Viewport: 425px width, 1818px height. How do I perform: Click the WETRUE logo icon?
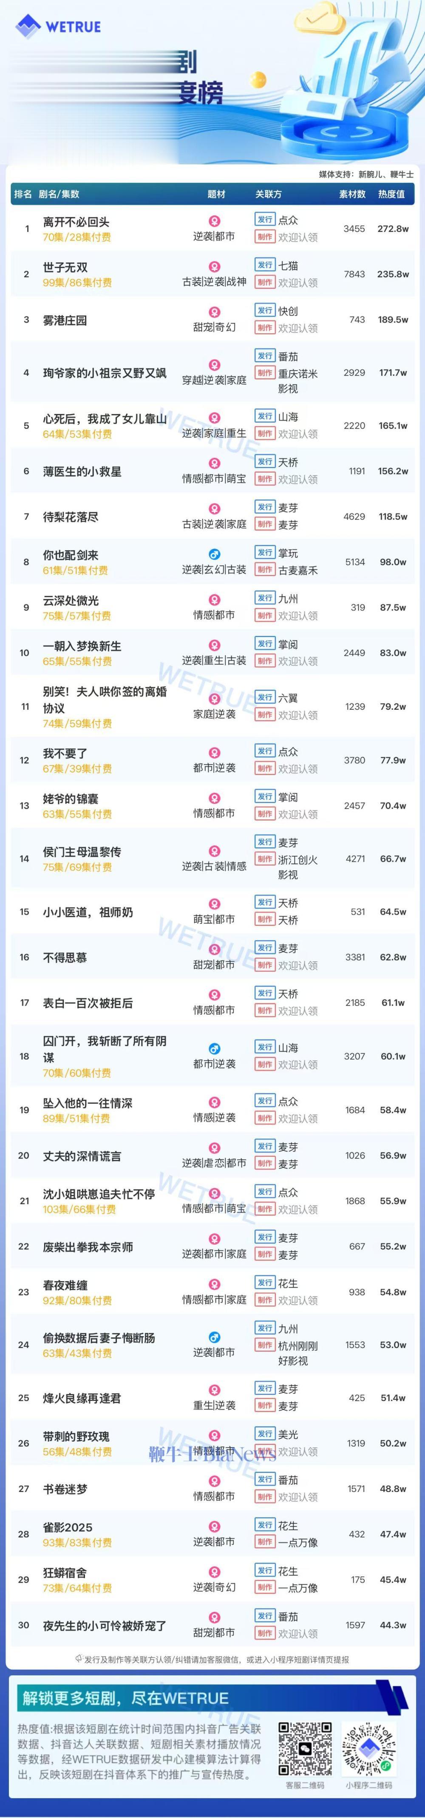(28, 27)
